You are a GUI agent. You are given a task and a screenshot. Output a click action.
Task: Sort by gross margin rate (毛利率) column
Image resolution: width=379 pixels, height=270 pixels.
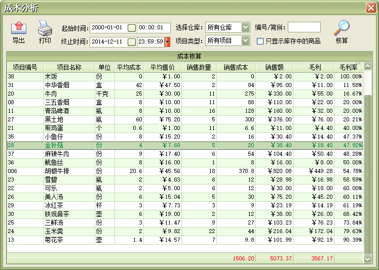pos(348,67)
